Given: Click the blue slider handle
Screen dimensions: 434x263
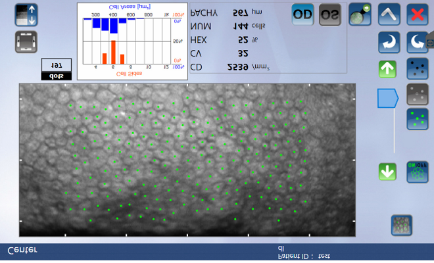Looking at the screenshot, I should (387, 99).
